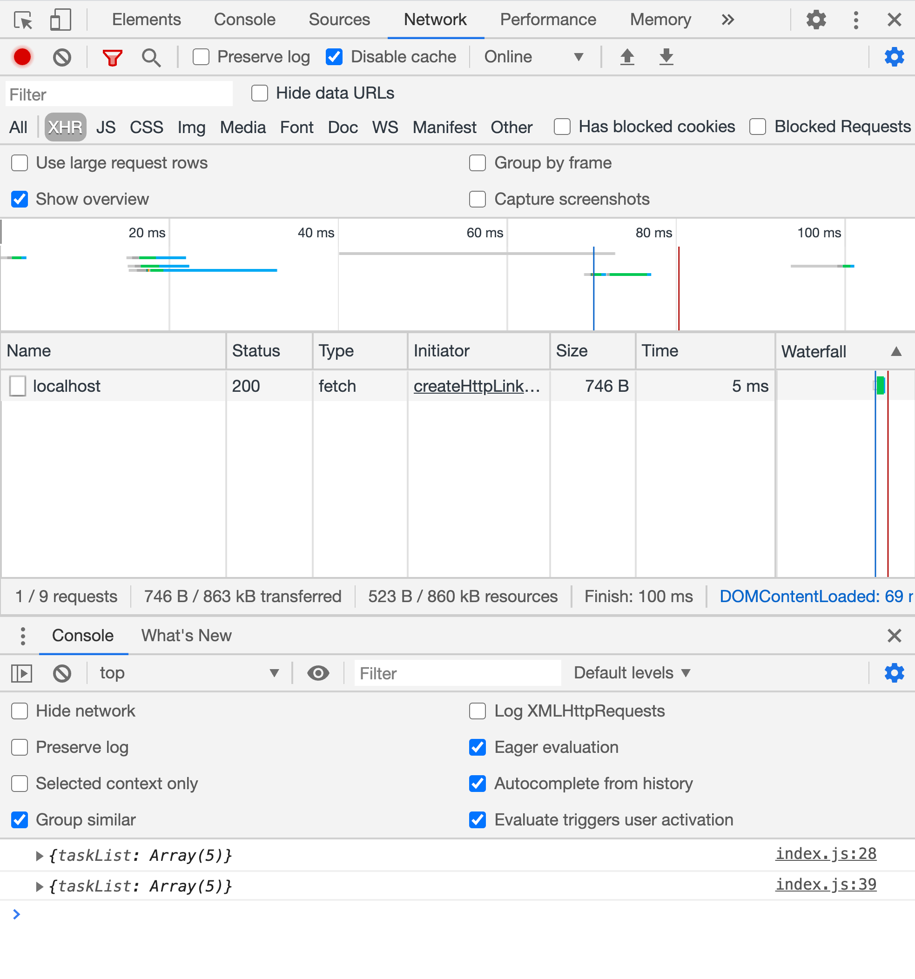Viewport: 915px width, 979px height.
Task: Open the three-dot customize DevTools menu
Action: [856, 20]
